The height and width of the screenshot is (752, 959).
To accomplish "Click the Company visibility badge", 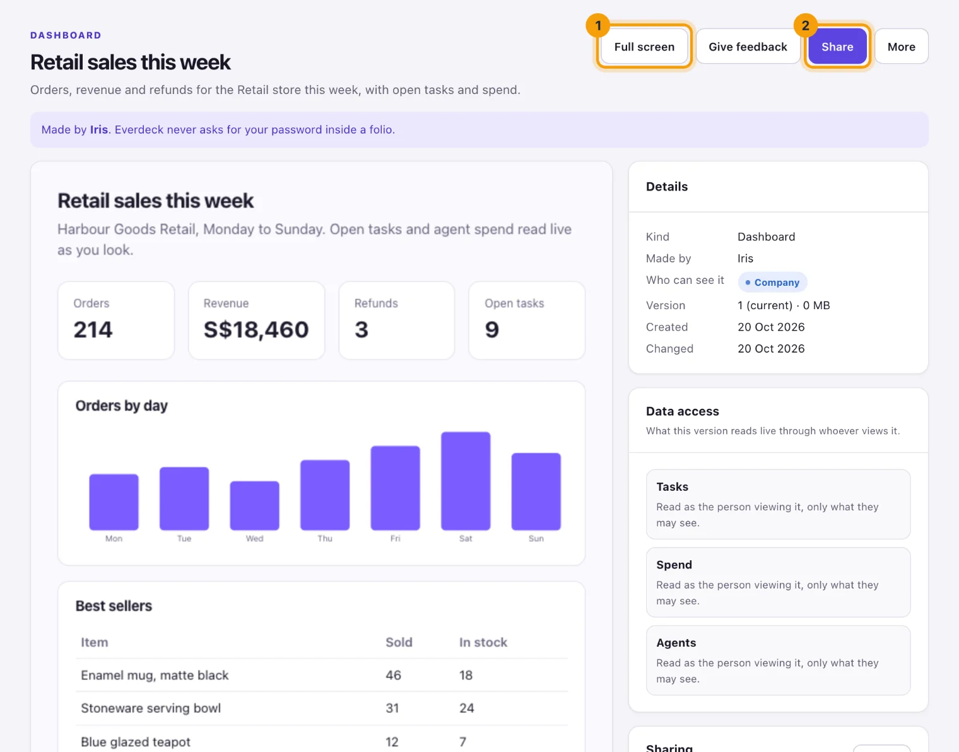I will (x=772, y=282).
